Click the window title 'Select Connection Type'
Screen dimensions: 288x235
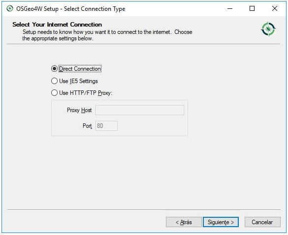95,9
